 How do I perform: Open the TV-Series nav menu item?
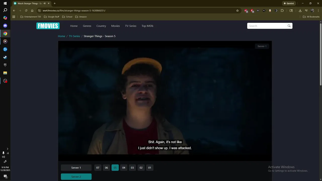tap(131, 26)
